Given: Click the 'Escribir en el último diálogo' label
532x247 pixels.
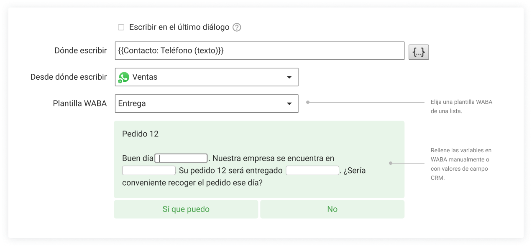Looking at the screenshot, I should [x=179, y=28].
